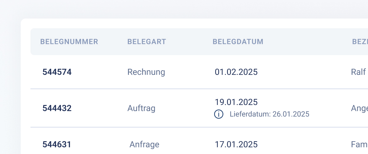This screenshot has width=368, height=154.
Task: Click the Fam text in the Anfrage row
Action: click(359, 144)
